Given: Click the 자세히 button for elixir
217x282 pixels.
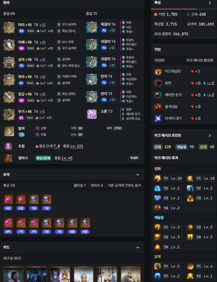Looking at the screenshot, I should [134, 158].
